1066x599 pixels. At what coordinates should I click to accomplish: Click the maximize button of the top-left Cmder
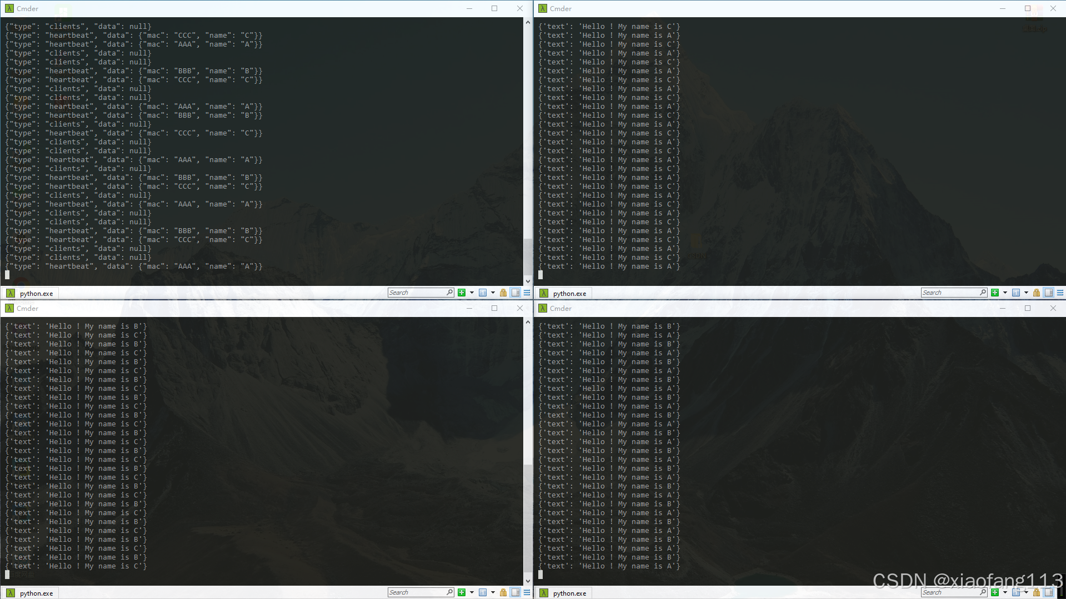click(494, 8)
